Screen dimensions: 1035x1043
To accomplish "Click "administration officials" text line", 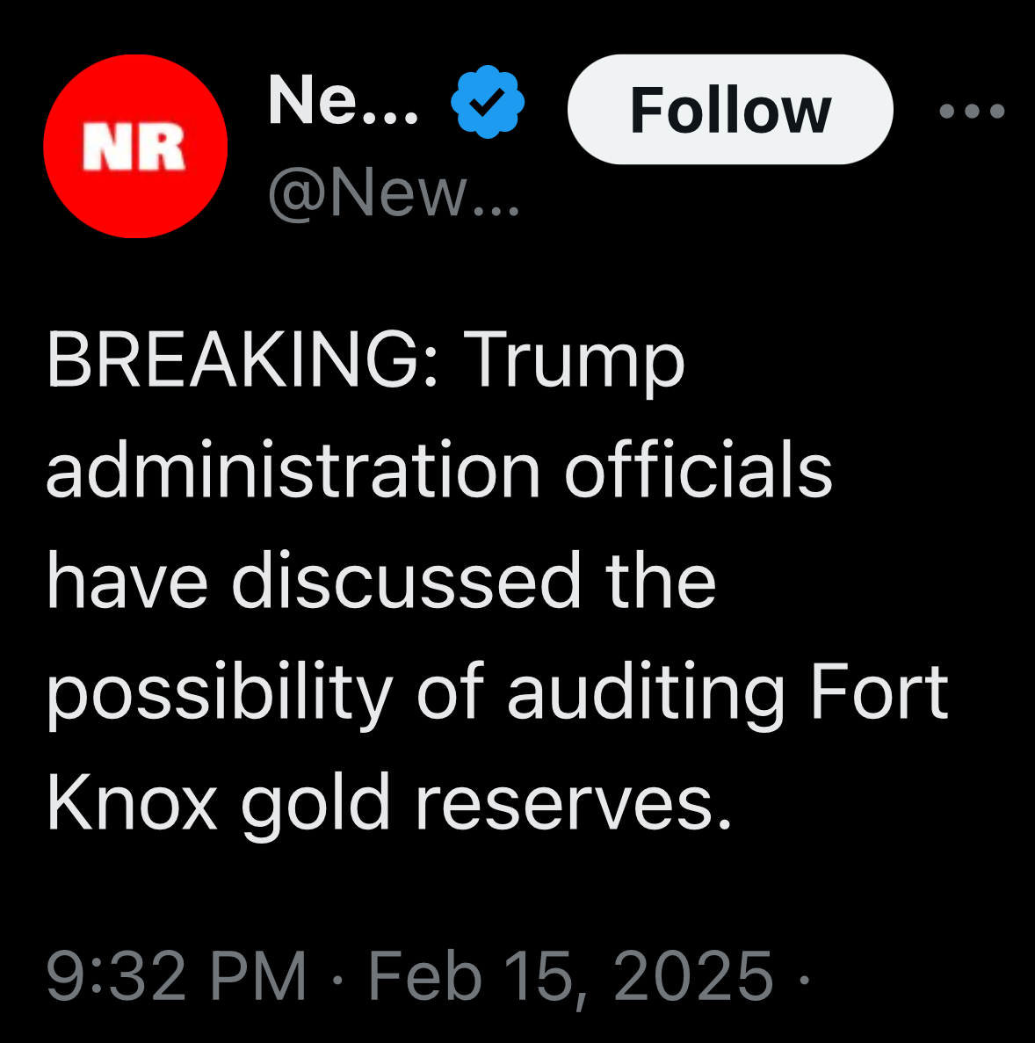I will (x=438, y=471).
